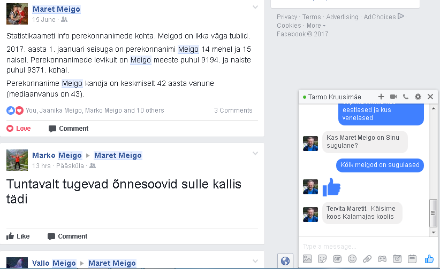Open the Privacy footer link
440x269 pixels.
[x=287, y=17]
